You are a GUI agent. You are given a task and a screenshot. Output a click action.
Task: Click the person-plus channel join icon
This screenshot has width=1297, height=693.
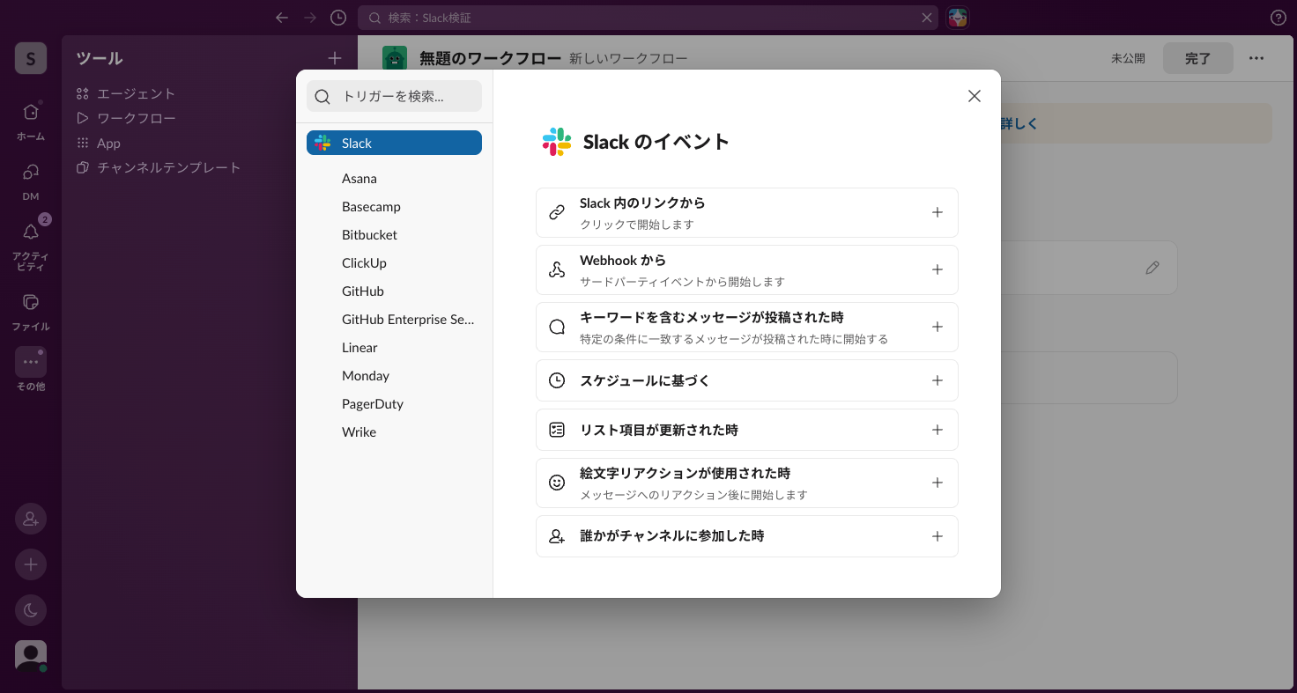click(557, 536)
